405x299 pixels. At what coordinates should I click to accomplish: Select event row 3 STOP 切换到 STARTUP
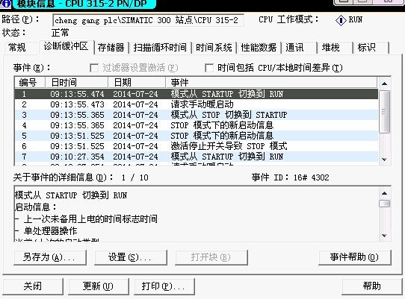point(197,115)
